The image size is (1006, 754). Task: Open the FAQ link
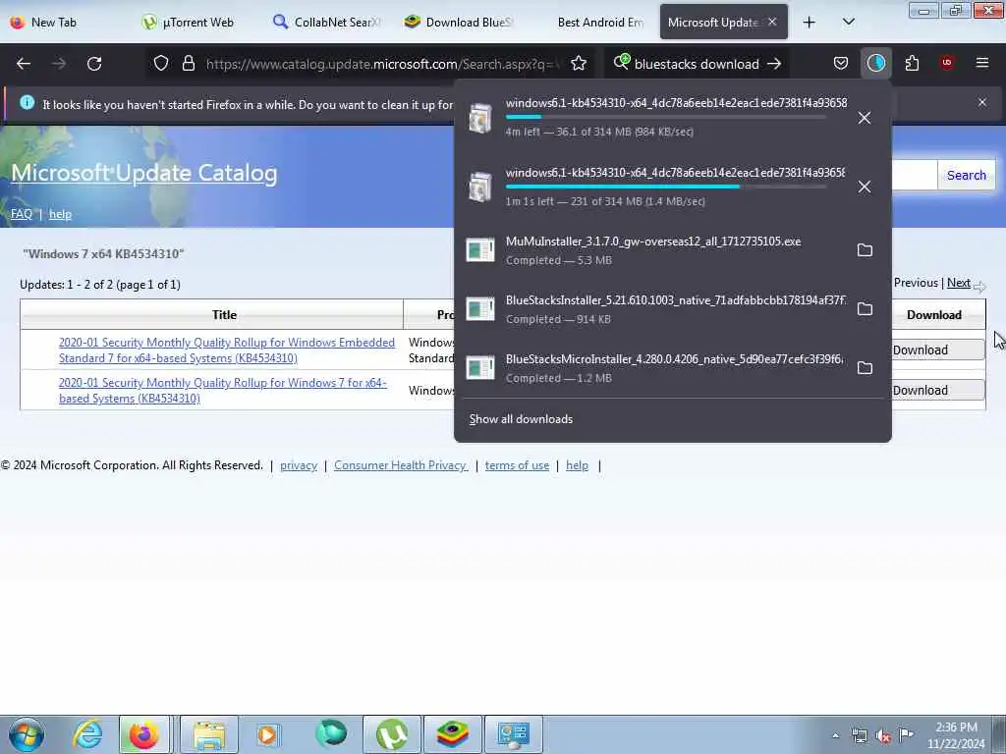[x=22, y=214]
